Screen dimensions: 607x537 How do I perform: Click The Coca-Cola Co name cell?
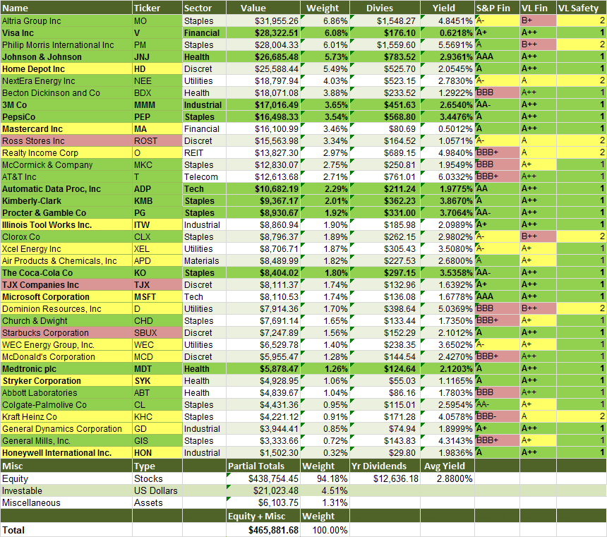(66, 273)
